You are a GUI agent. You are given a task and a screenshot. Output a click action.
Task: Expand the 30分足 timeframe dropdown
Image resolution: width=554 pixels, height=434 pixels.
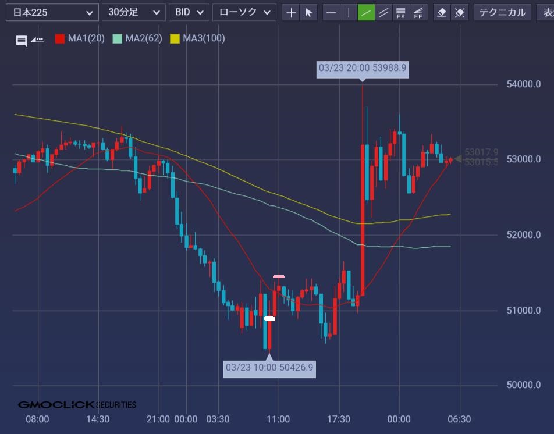(x=133, y=12)
